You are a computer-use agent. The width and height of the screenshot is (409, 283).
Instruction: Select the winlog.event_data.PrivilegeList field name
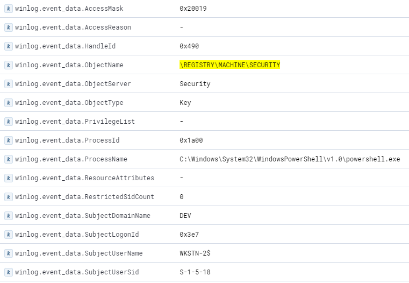click(x=75, y=122)
